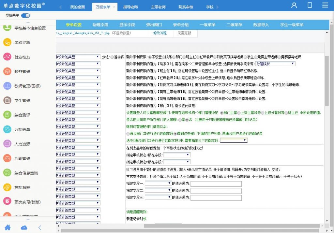
Task: Open 技能竞赛 sidebar icon
Action: 7,187
